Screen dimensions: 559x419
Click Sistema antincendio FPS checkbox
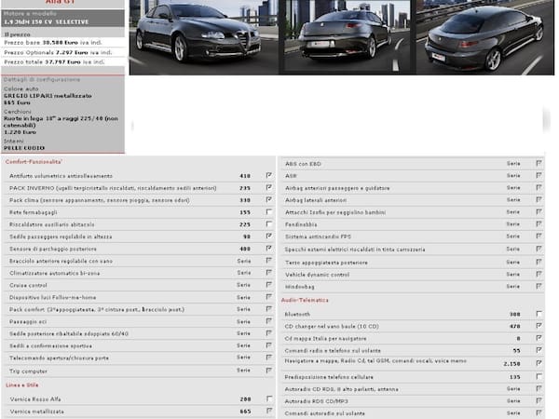(539, 236)
